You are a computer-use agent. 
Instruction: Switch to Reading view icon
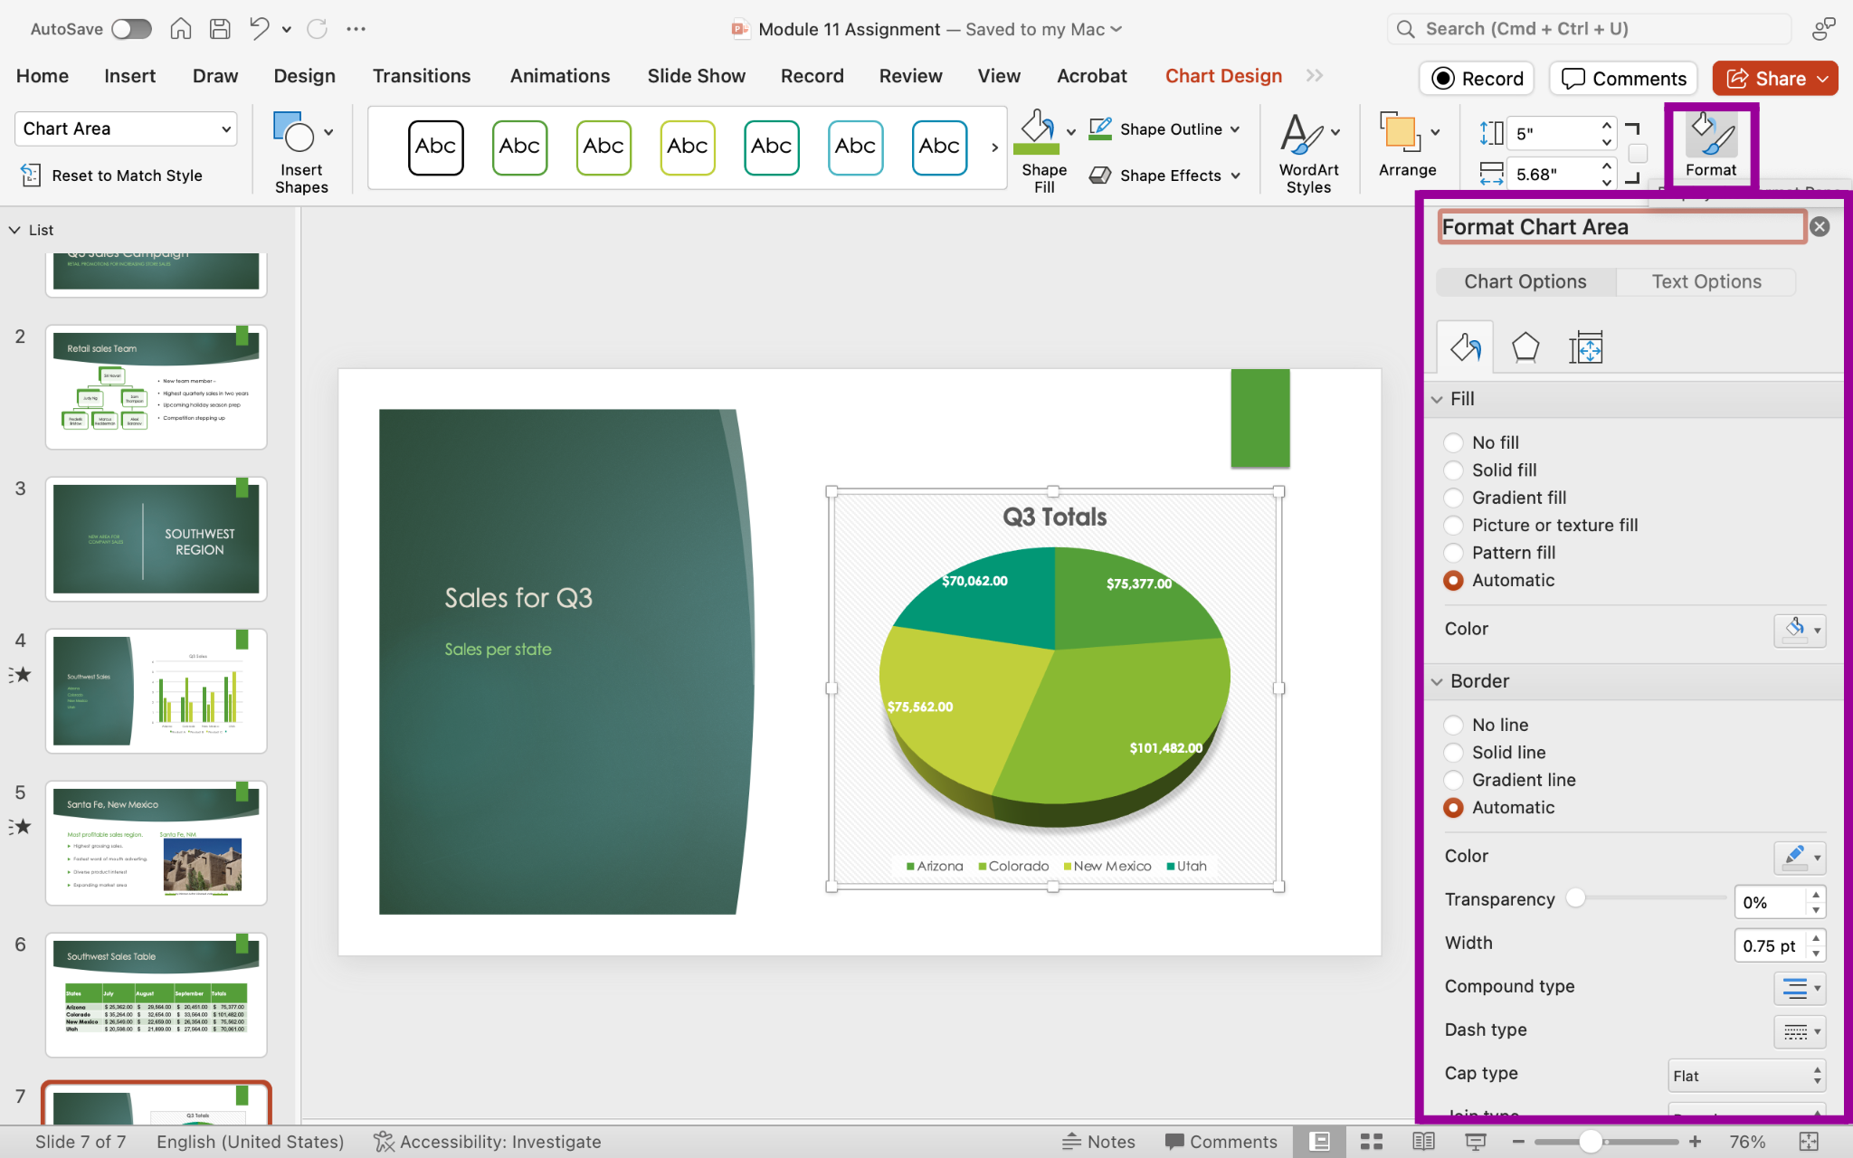point(1423,1142)
